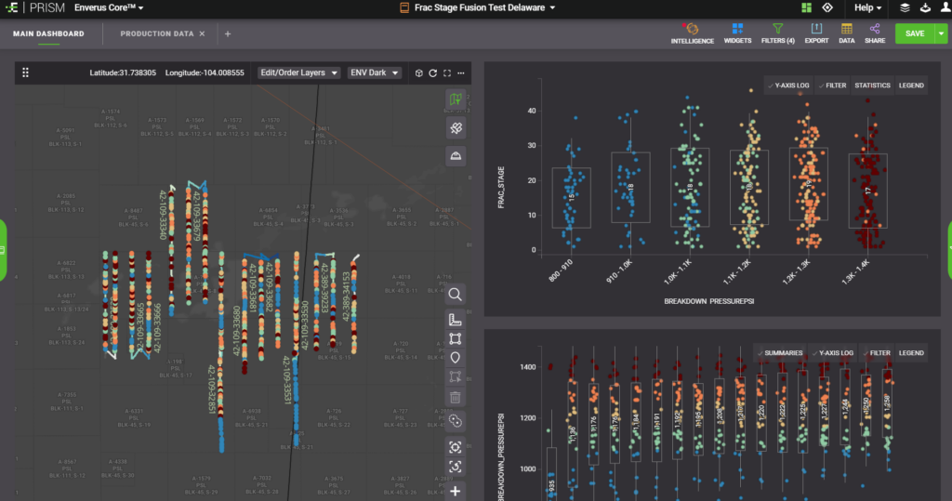This screenshot has height=501, width=952.
Task: Click the Share icon
Action: pos(875,32)
